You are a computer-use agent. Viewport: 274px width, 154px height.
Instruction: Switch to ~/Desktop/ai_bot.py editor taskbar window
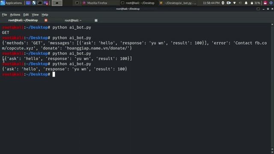point(178,3)
